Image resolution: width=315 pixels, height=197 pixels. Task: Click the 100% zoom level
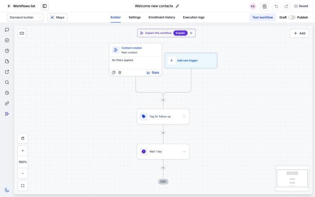[23, 162]
